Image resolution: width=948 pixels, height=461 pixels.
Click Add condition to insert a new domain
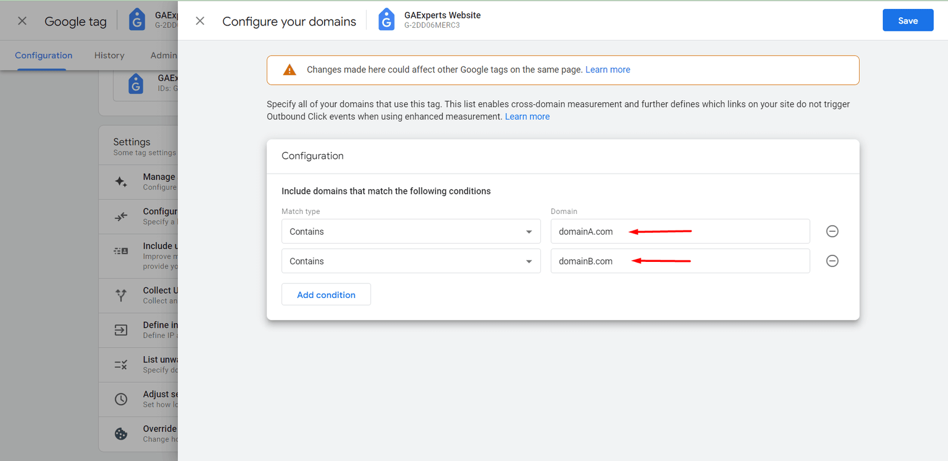326,294
